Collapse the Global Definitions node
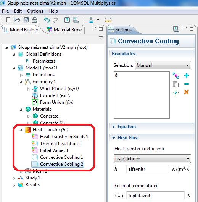Screen dimensions: 198x202 coord(14,55)
